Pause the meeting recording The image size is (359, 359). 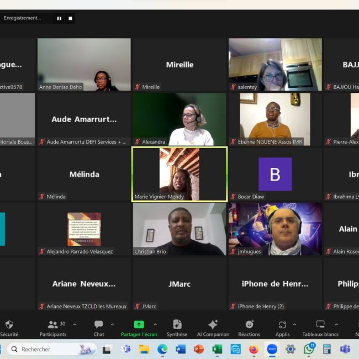[x=59, y=18]
